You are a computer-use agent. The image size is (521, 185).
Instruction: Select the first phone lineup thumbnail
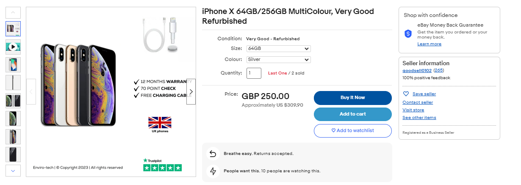point(13,28)
